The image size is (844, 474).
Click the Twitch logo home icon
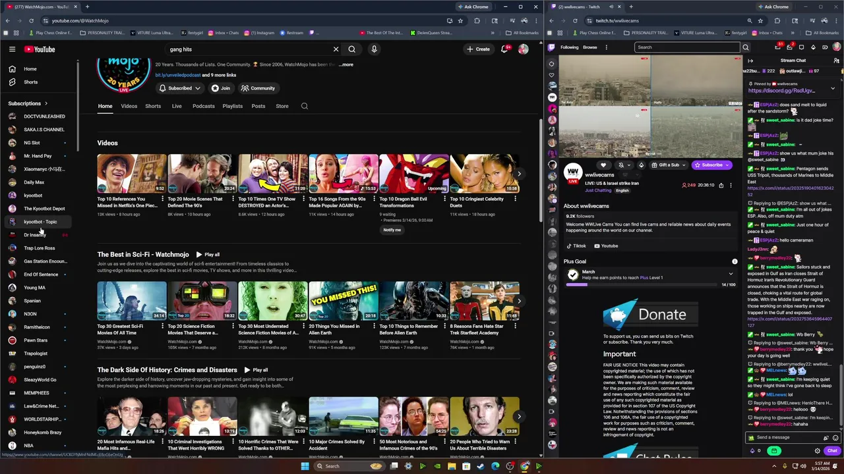tap(552, 47)
